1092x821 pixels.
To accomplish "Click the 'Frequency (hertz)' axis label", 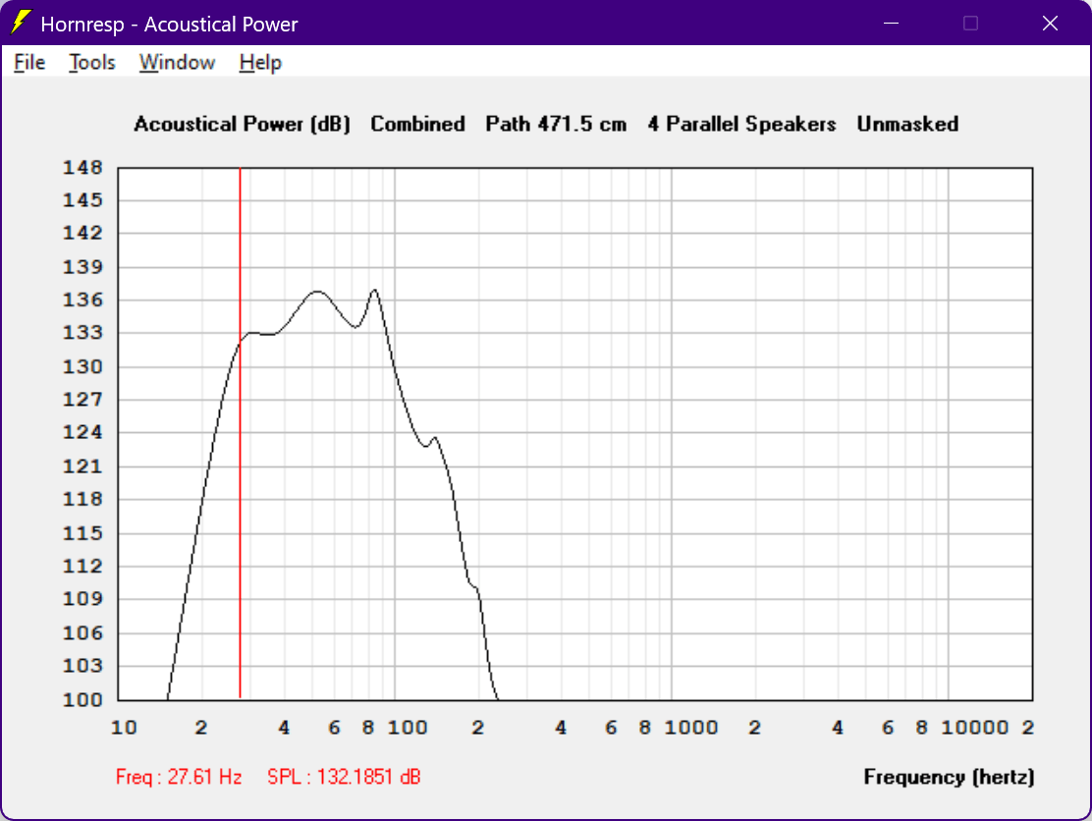I will point(950,777).
